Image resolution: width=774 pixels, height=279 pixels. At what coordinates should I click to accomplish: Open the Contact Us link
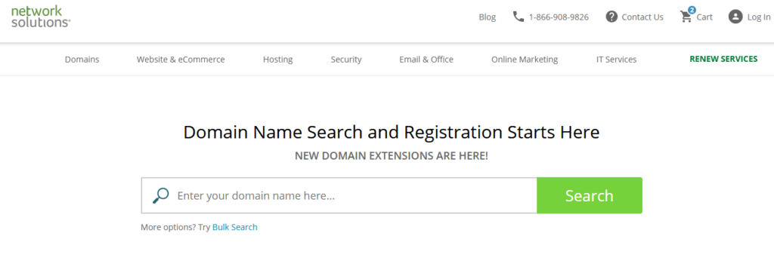[x=642, y=17]
